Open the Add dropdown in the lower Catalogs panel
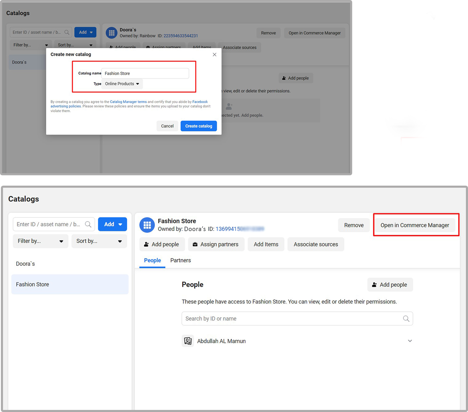Image resolution: width=468 pixels, height=412 pixels. click(113, 224)
